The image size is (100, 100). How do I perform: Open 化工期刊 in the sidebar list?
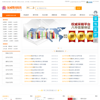coord(5,34)
